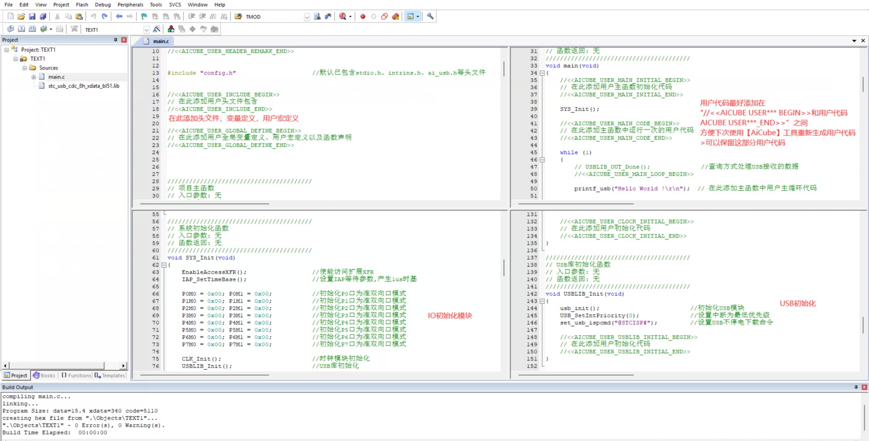Viewport: 869px width, 441px height.
Task: Download code to flash with LOAD icon
Action: pyautogui.click(x=74, y=29)
